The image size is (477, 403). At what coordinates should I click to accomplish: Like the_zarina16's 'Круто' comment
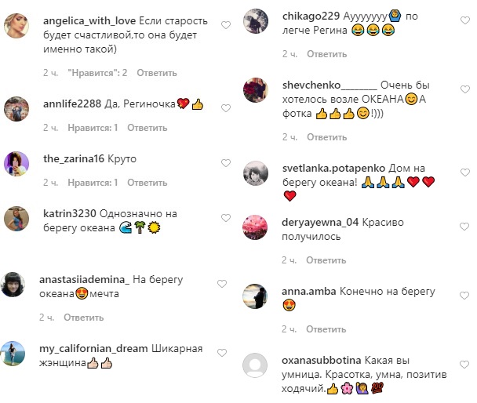click(x=226, y=163)
